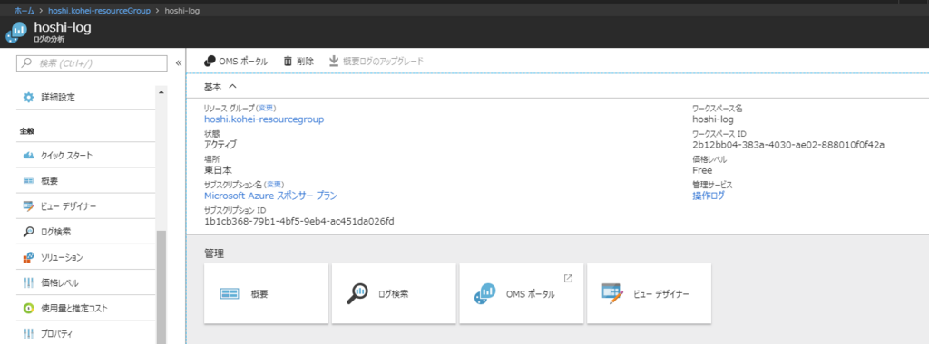This screenshot has height=344, width=929.
Task: Click the search magnifier icon in sidebar
Action: 26,63
